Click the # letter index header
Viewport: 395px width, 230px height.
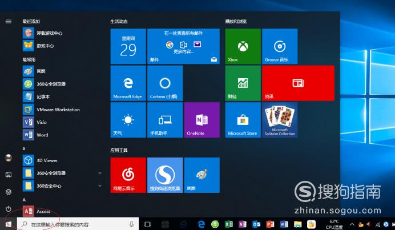(x=24, y=149)
